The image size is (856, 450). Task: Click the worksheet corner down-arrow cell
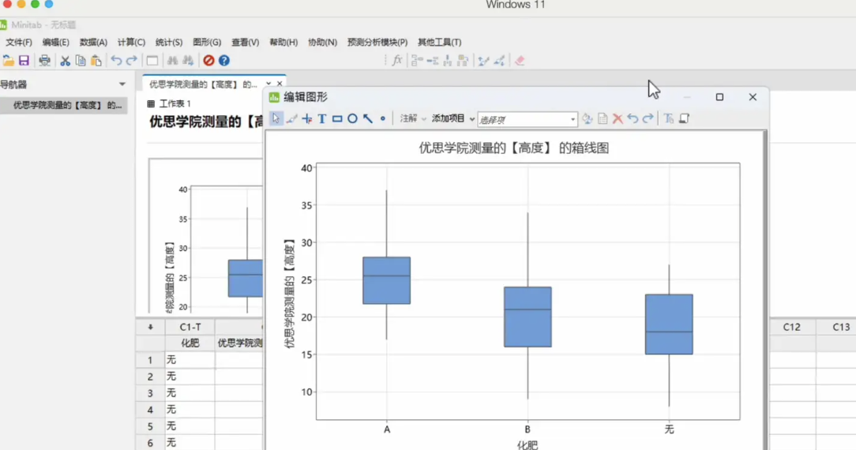pos(150,327)
